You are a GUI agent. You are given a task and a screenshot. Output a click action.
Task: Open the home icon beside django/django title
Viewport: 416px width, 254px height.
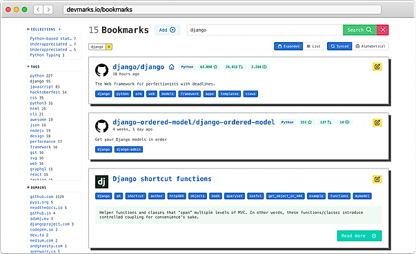(172, 67)
